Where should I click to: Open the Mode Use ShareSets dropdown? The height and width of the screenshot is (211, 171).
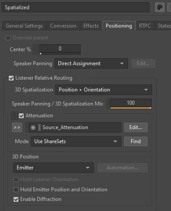76,141
